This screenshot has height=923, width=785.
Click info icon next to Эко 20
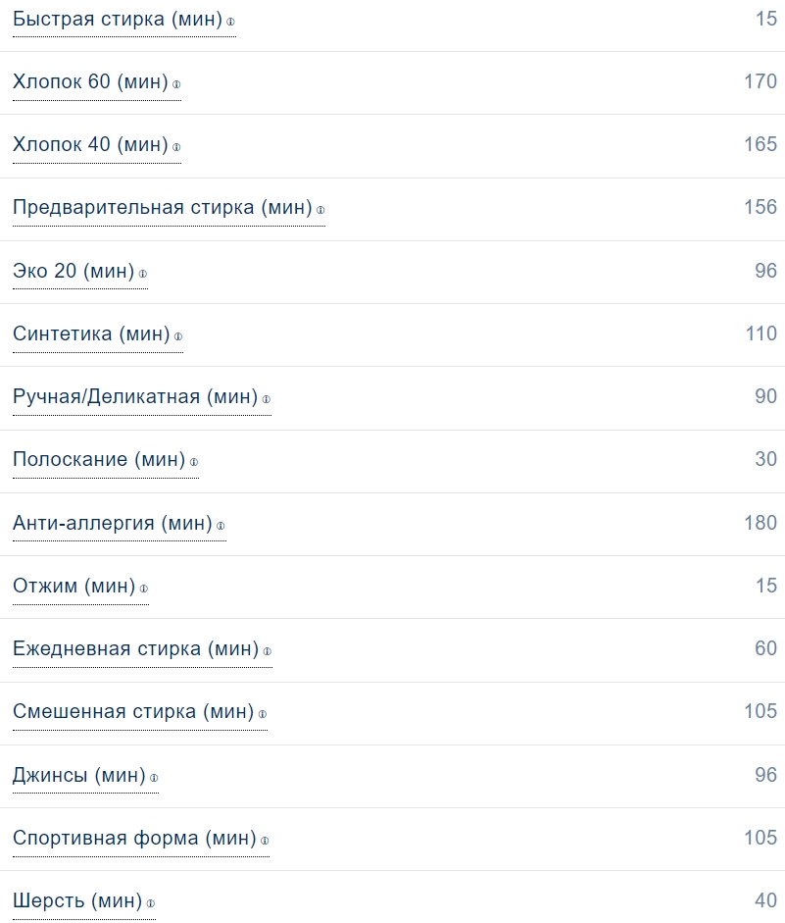[x=143, y=274]
